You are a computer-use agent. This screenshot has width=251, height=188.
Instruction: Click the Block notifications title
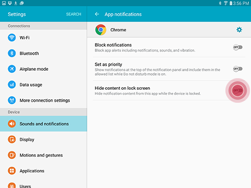pyautogui.click(x=113, y=45)
